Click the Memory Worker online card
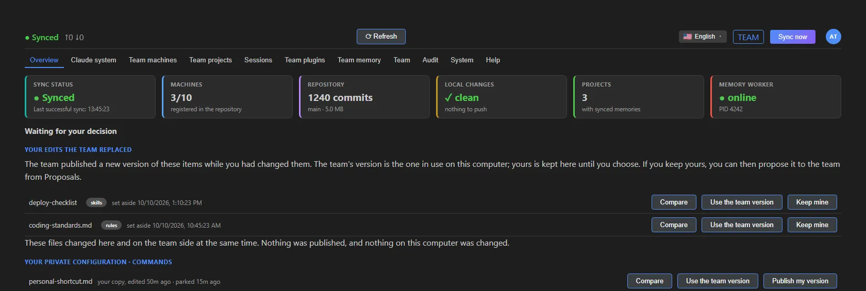The height and width of the screenshot is (291, 866). [x=776, y=97]
